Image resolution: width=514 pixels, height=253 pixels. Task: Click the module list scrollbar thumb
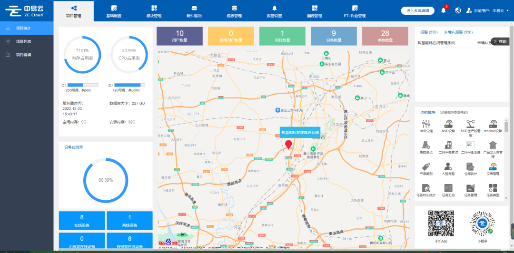[x=506, y=127]
